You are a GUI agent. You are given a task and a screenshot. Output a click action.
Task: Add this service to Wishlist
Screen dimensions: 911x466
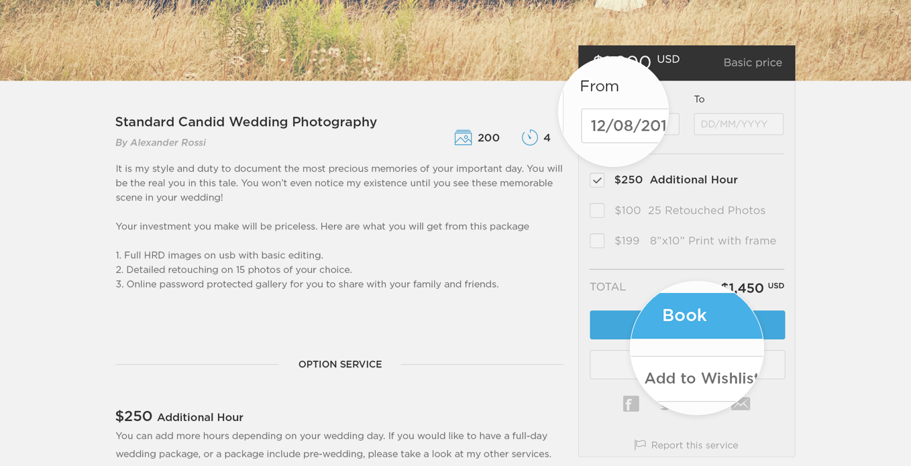click(687, 365)
